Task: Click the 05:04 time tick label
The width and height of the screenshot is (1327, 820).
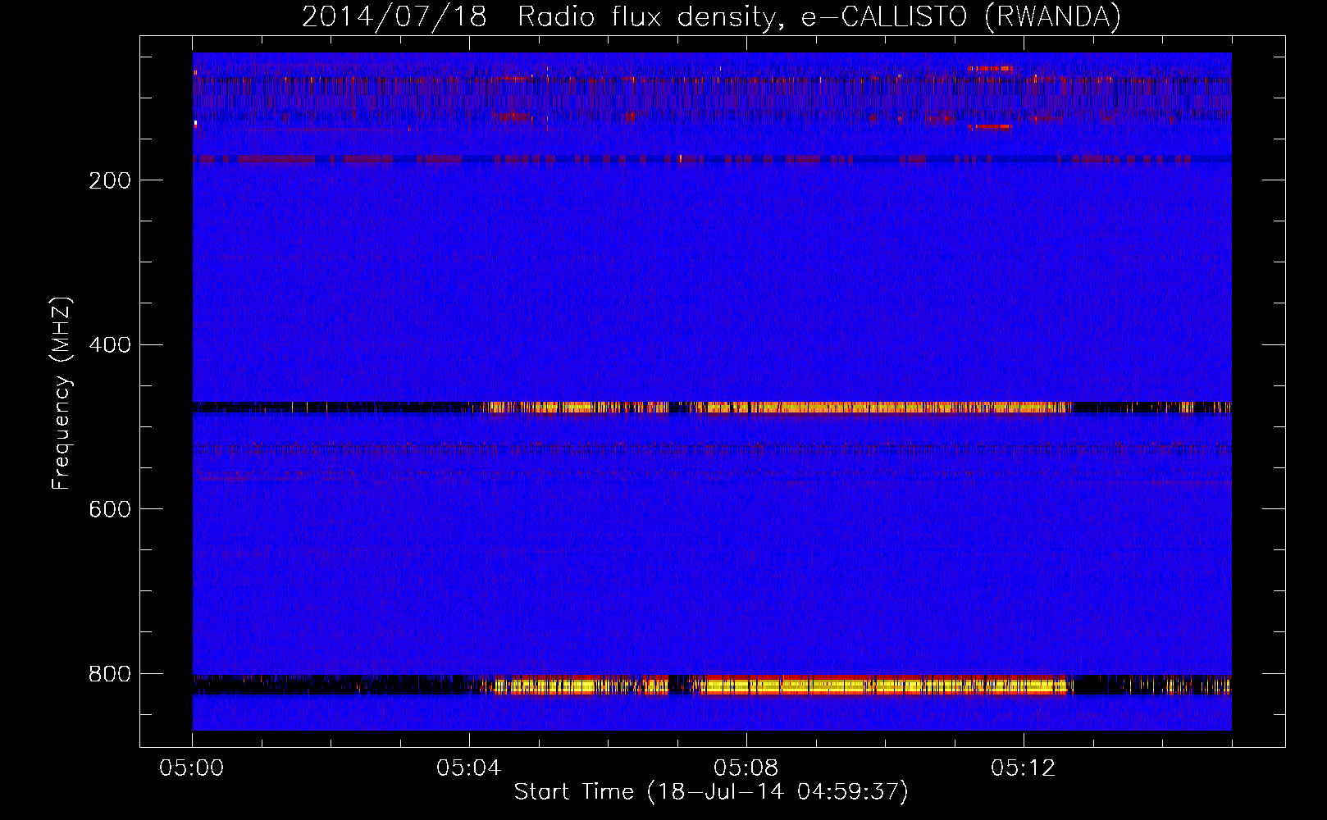Action: click(x=469, y=768)
